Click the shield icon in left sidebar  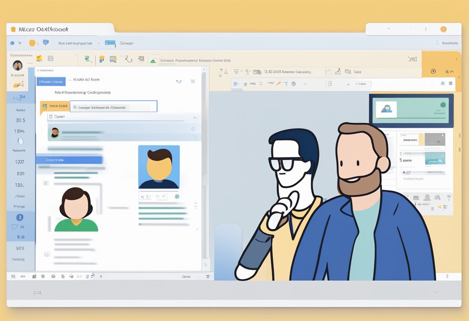pos(15,227)
